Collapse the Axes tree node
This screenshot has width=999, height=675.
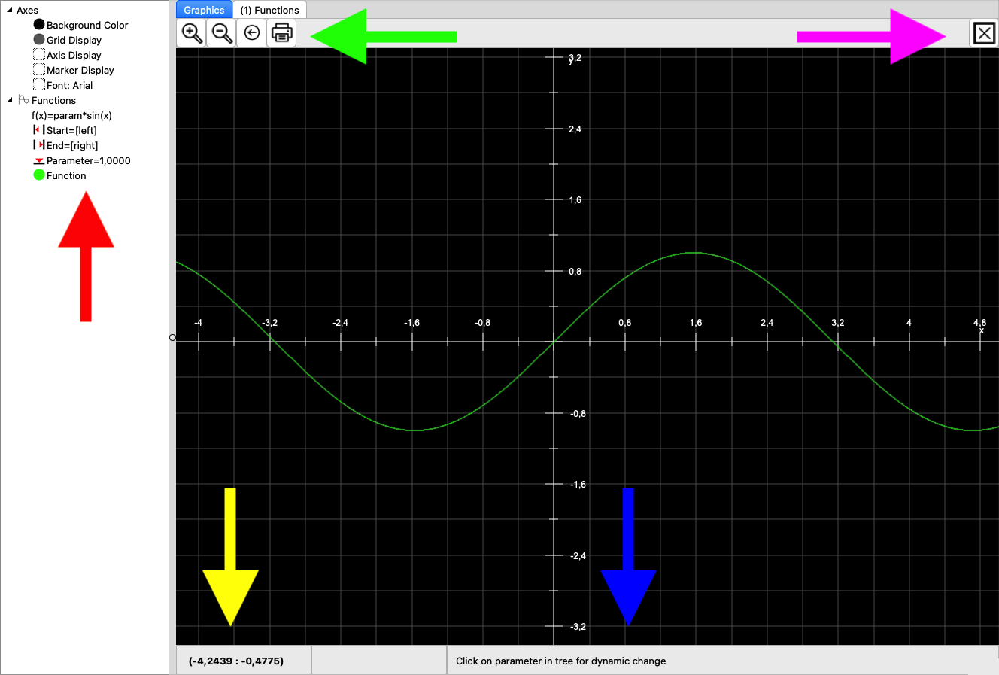point(10,10)
